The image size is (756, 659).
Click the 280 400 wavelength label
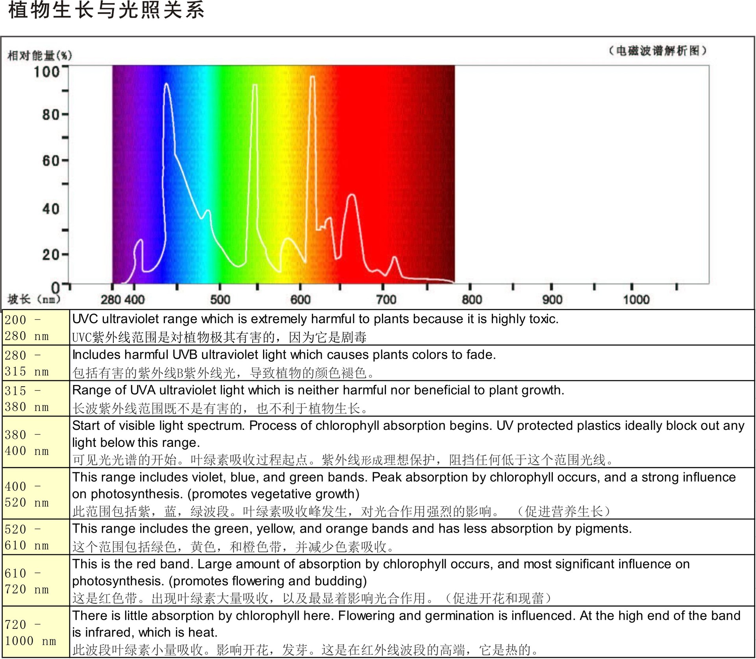point(122,300)
